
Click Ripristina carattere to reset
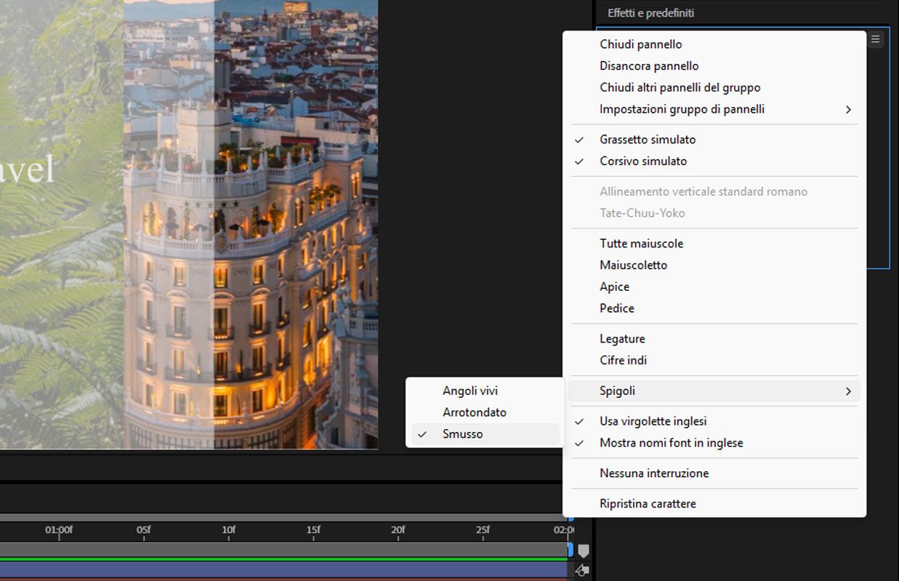pos(647,504)
